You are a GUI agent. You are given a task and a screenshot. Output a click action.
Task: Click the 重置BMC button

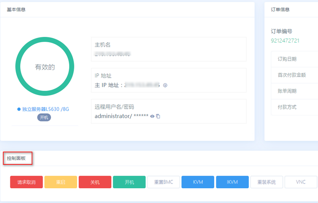[x=163, y=182]
